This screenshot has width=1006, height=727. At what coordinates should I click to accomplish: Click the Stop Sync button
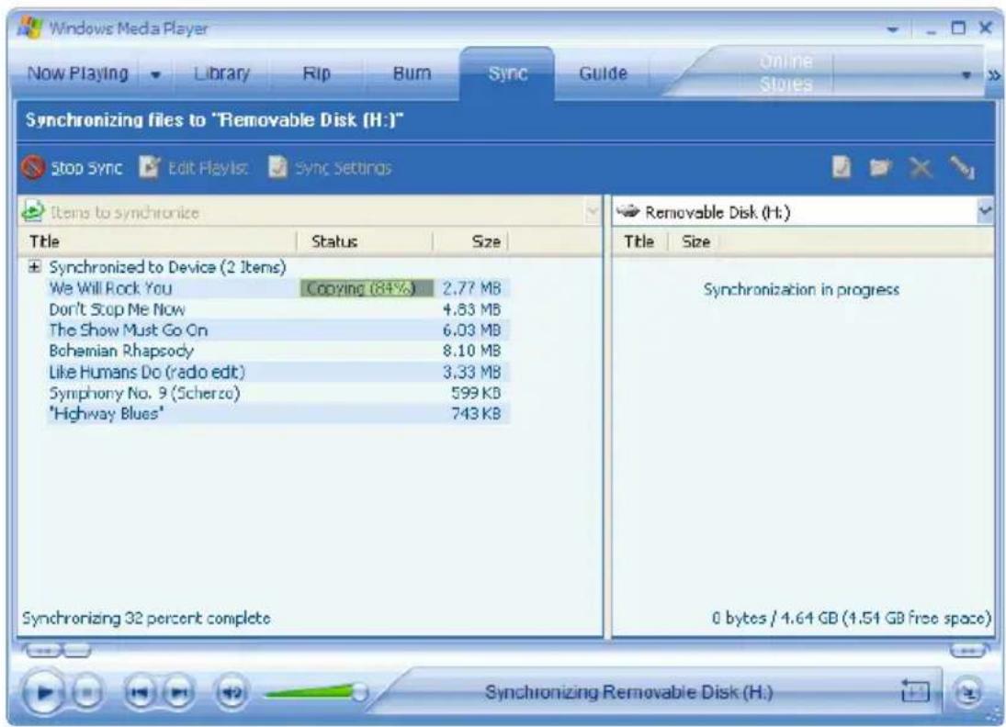point(72,168)
